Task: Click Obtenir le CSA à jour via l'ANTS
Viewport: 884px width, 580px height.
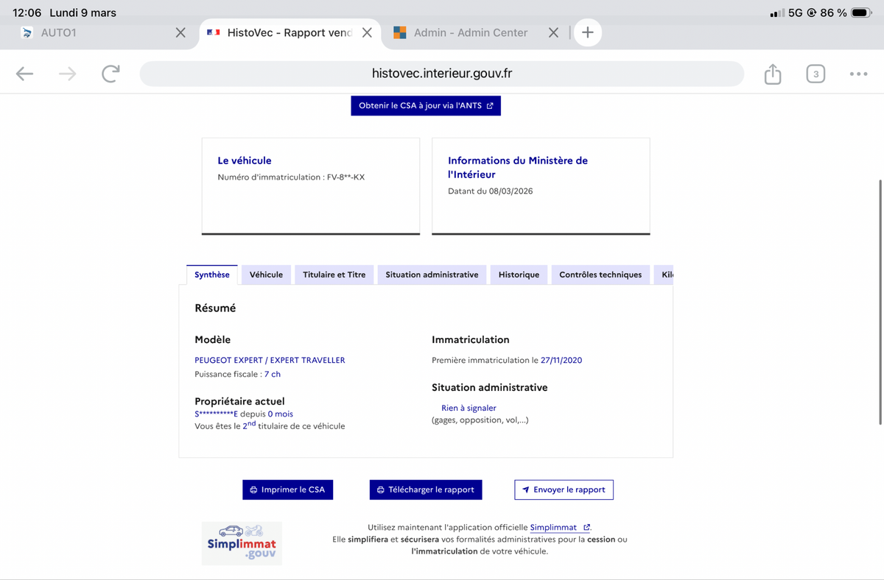Action: (x=426, y=105)
